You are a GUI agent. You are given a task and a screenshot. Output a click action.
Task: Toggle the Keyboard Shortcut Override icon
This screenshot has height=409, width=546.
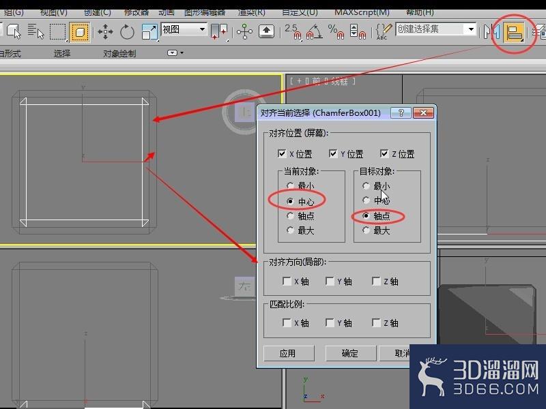(x=266, y=31)
